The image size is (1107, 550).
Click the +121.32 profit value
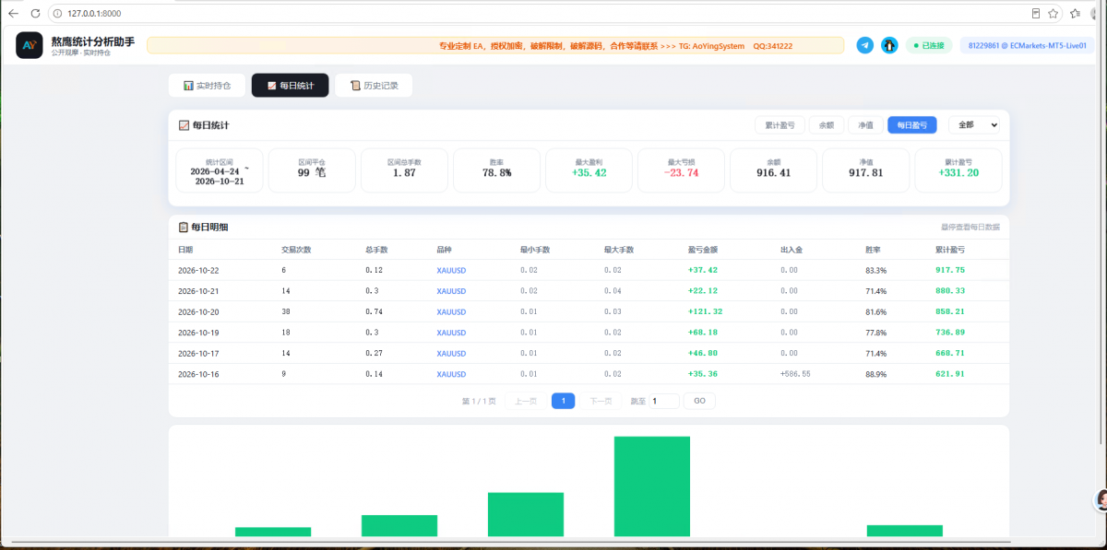pos(706,312)
